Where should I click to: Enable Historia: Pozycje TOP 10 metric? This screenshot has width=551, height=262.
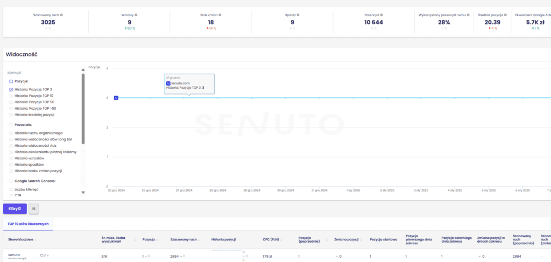tap(11, 95)
